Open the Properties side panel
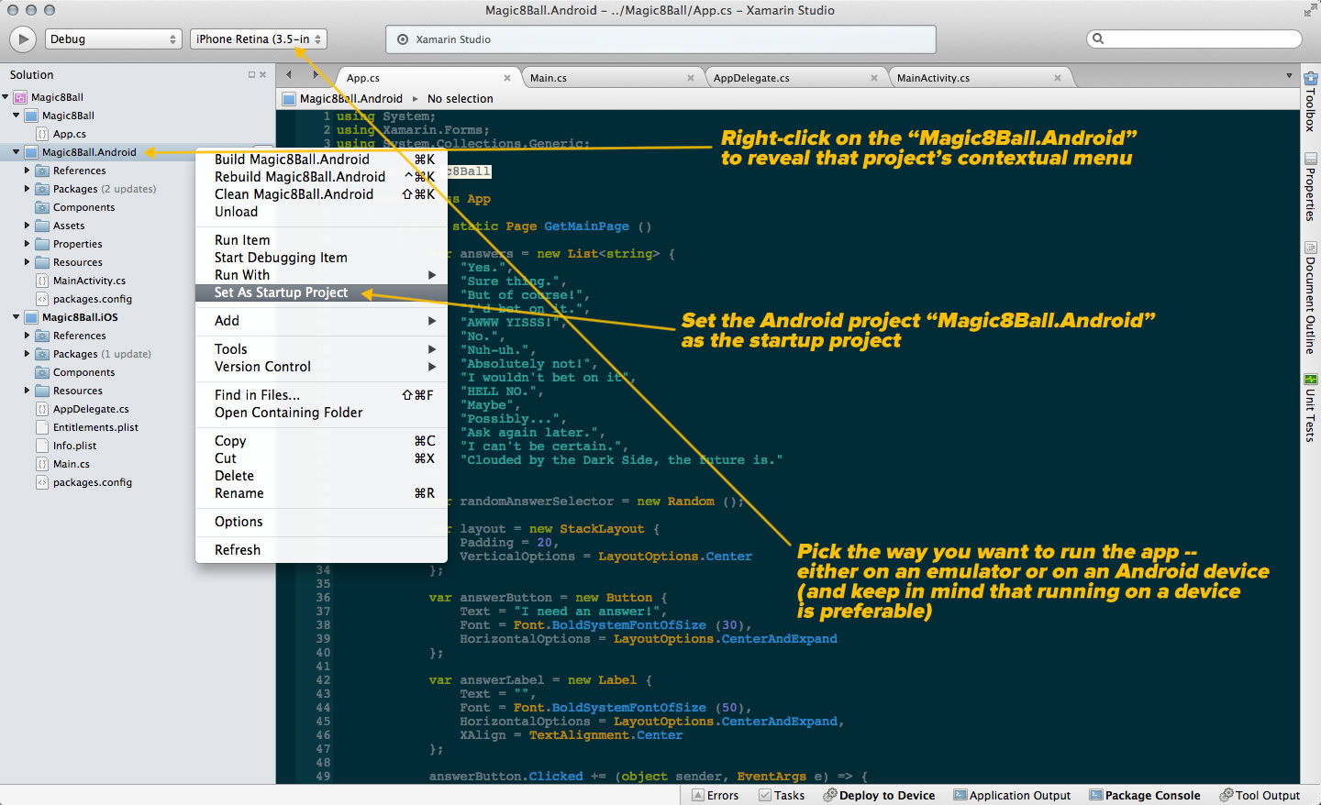This screenshot has height=805, width=1321. coord(1310,187)
